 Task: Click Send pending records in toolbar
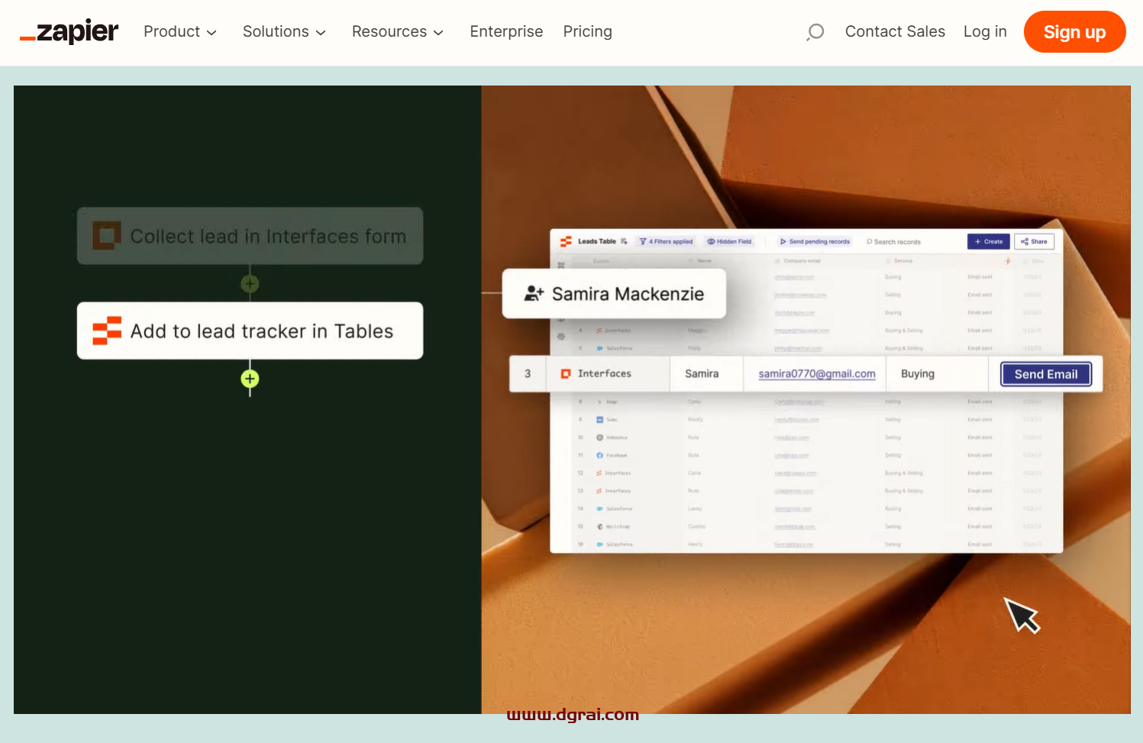coord(814,241)
